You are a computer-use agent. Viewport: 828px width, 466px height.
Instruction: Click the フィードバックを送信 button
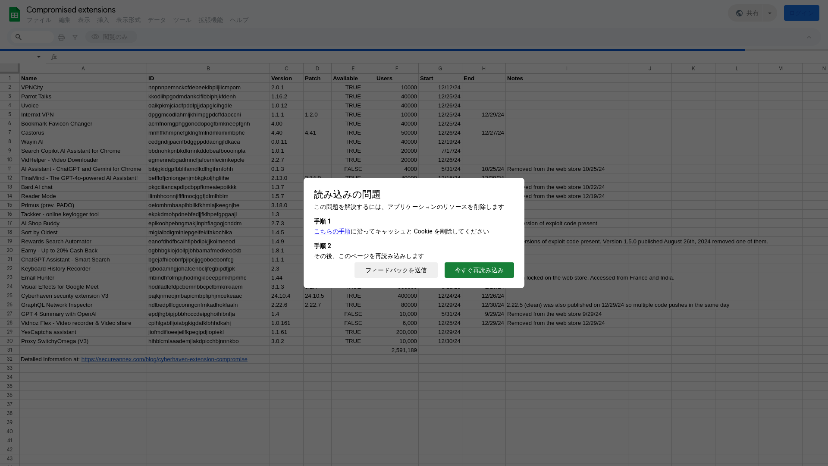[396, 270]
